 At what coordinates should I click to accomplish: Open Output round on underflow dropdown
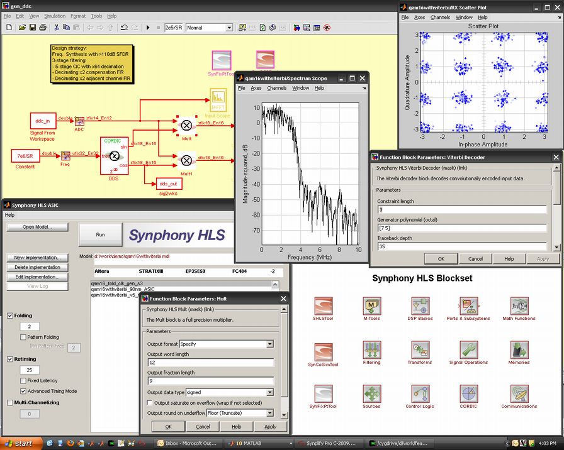(270, 414)
